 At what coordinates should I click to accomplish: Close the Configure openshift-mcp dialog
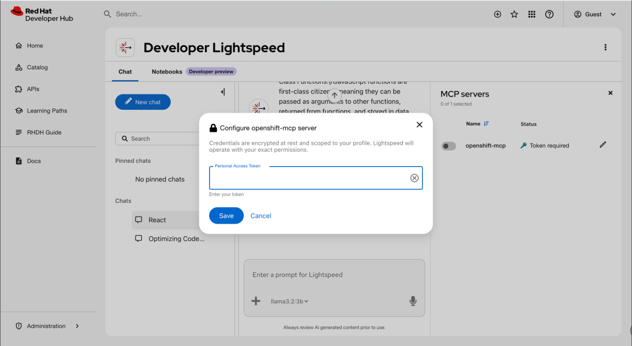click(419, 124)
